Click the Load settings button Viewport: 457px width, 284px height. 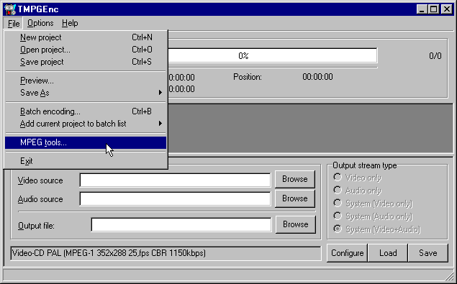(388, 253)
